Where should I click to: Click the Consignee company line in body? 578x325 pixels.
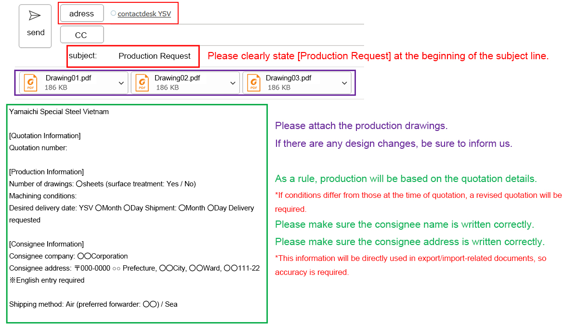[68, 256]
